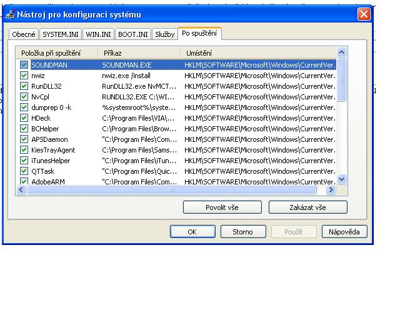Select the BCHelper row name
The width and height of the screenshot is (400, 320).
(x=45, y=129)
